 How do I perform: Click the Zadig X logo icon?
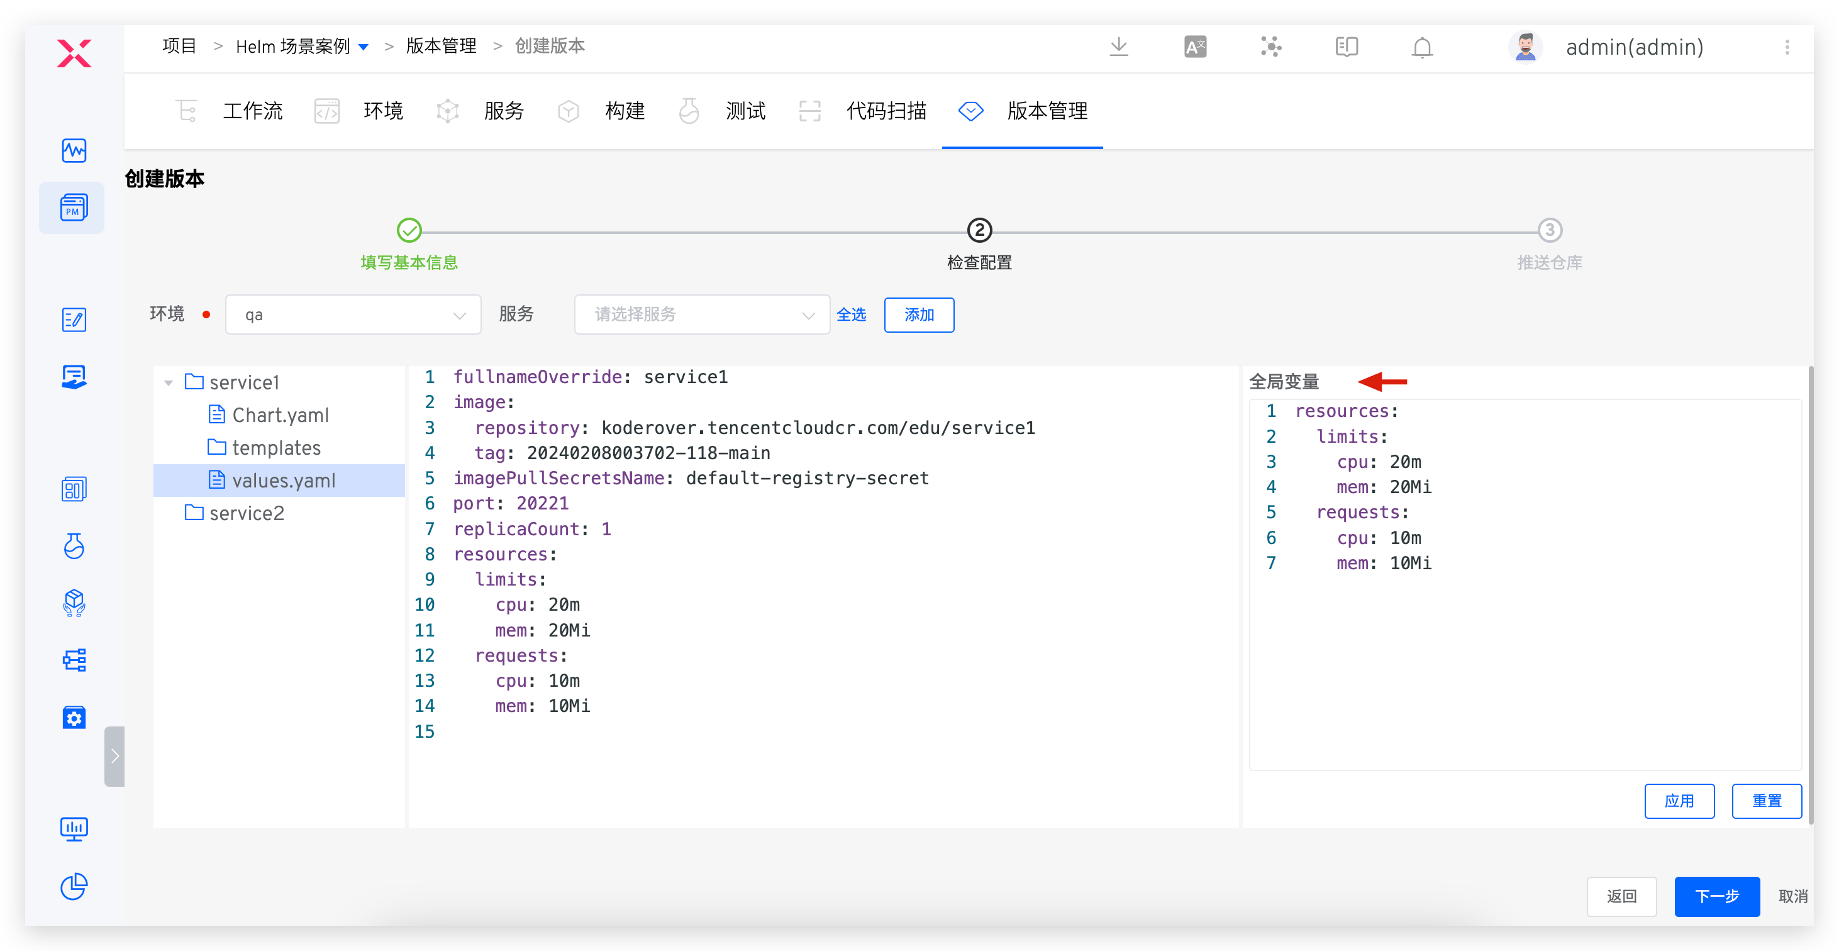pyautogui.click(x=74, y=53)
